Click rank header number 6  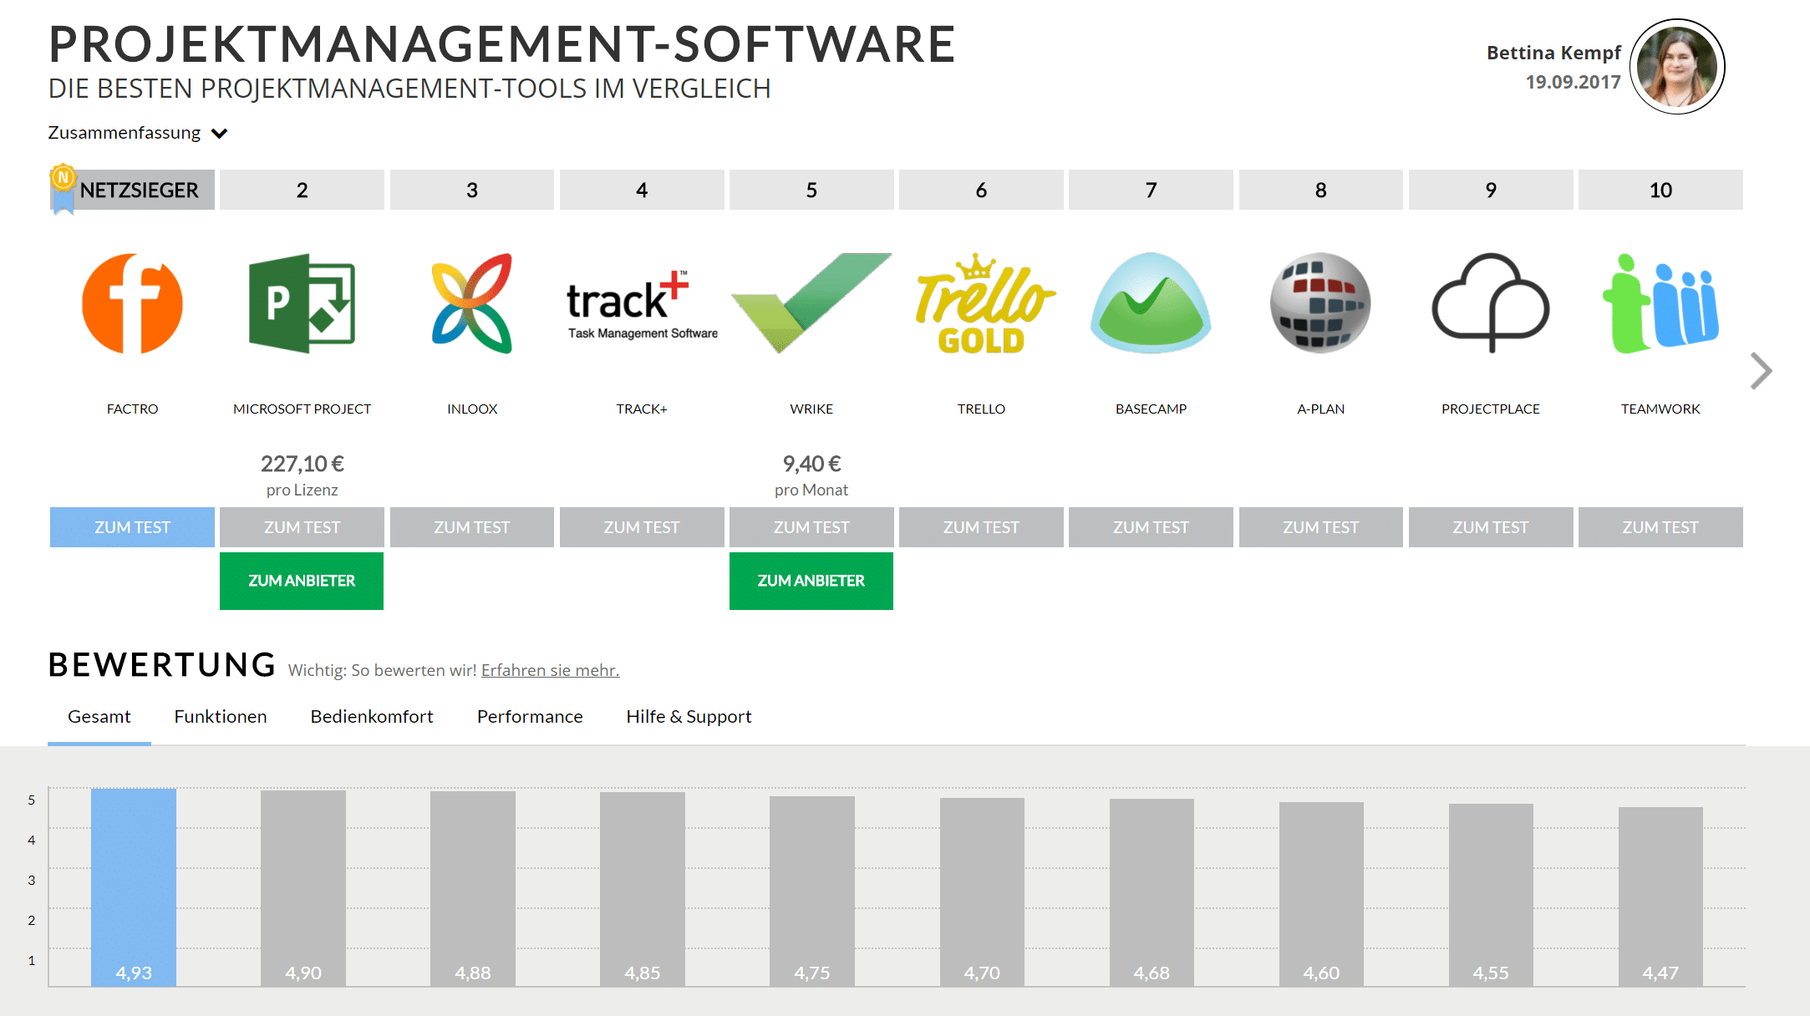(x=981, y=190)
